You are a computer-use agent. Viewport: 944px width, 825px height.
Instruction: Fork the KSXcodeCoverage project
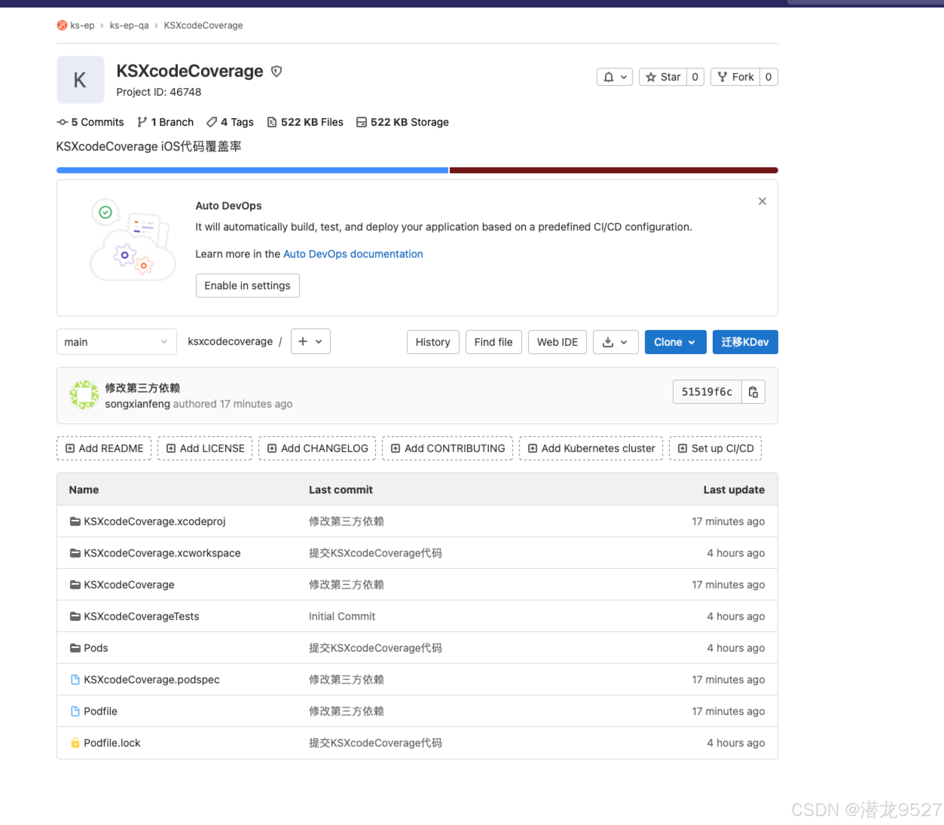(x=736, y=77)
